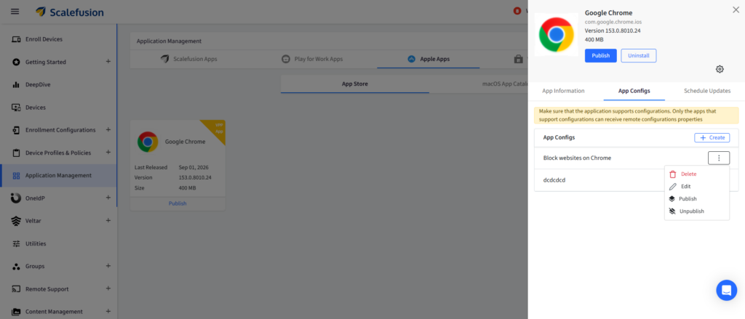Image resolution: width=745 pixels, height=319 pixels.
Task: Select the macOS App Catalog sub-tab
Action: coord(505,84)
